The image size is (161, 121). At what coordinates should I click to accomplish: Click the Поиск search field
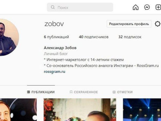point(80,7)
